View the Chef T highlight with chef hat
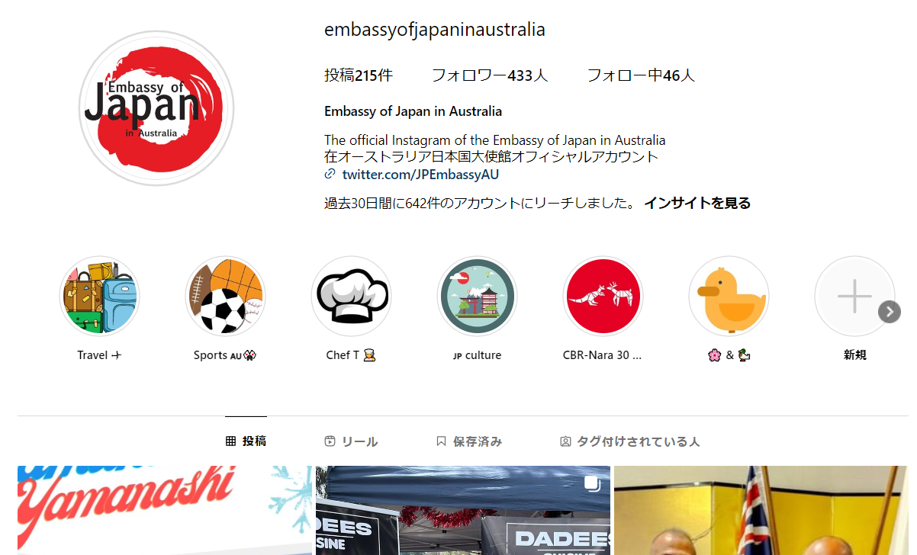The image size is (917, 555). (x=351, y=297)
